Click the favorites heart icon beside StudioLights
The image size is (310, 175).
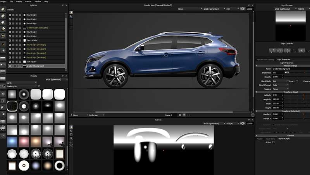click(39, 86)
